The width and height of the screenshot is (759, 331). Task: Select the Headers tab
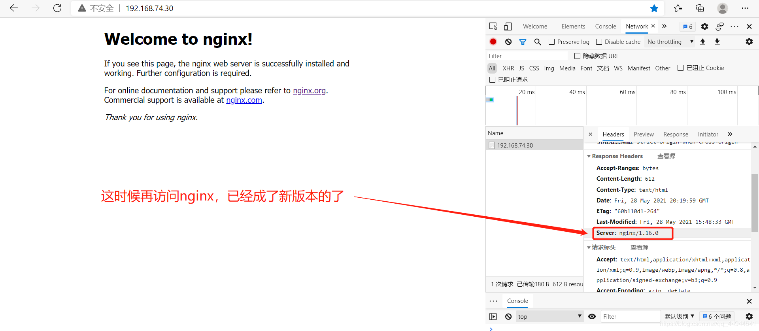[613, 134]
